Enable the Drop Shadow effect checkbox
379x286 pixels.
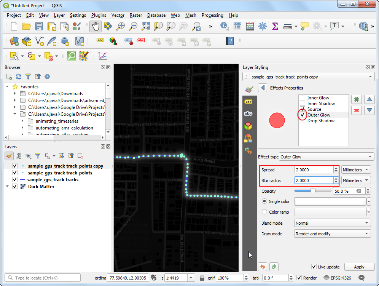click(303, 121)
